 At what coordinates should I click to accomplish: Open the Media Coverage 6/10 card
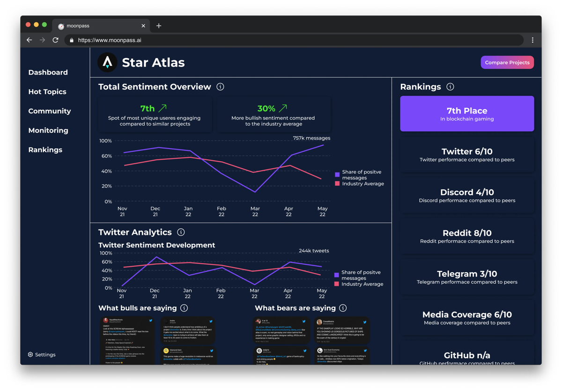(x=467, y=318)
